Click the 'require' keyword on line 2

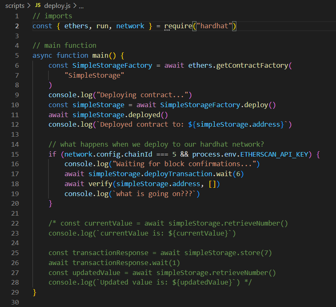coord(178,26)
